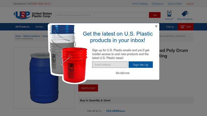Click the red bucket image in popup
The width and height of the screenshot is (207, 116).
pos(74,65)
